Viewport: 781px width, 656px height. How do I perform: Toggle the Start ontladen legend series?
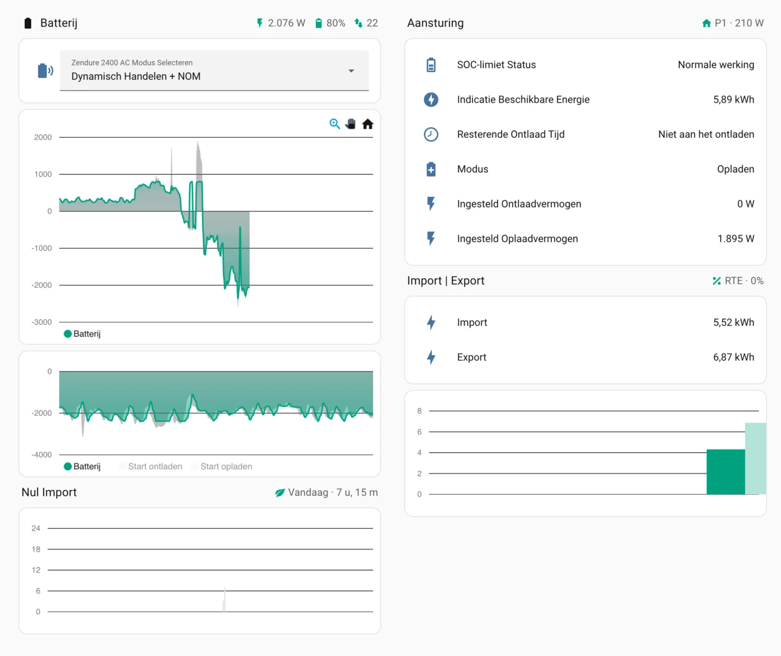coord(151,466)
